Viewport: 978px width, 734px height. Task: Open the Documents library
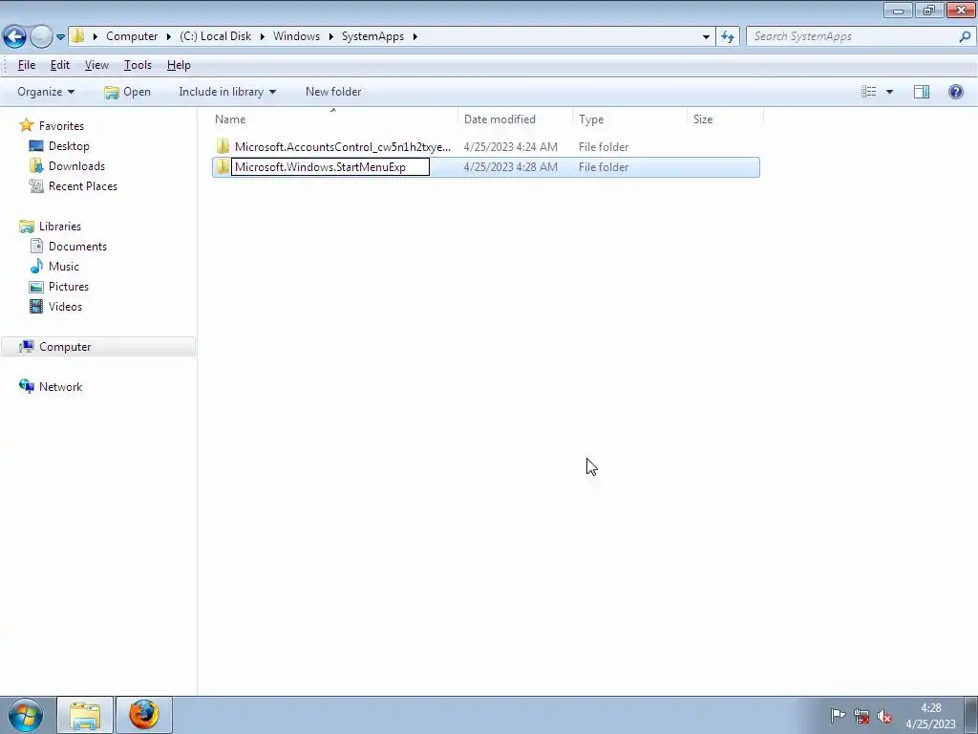(77, 247)
